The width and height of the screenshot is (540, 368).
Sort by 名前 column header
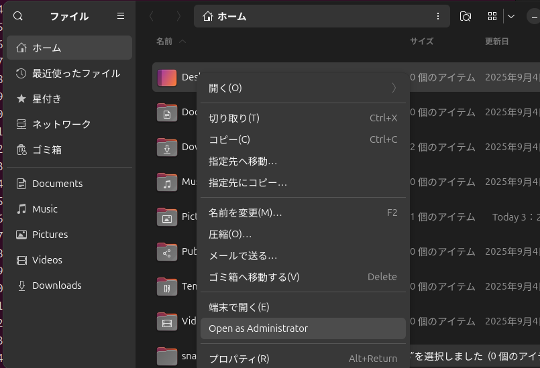pos(164,42)
